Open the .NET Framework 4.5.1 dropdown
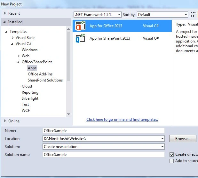Viewport: 198px width, 178px height. coord(97,15)
